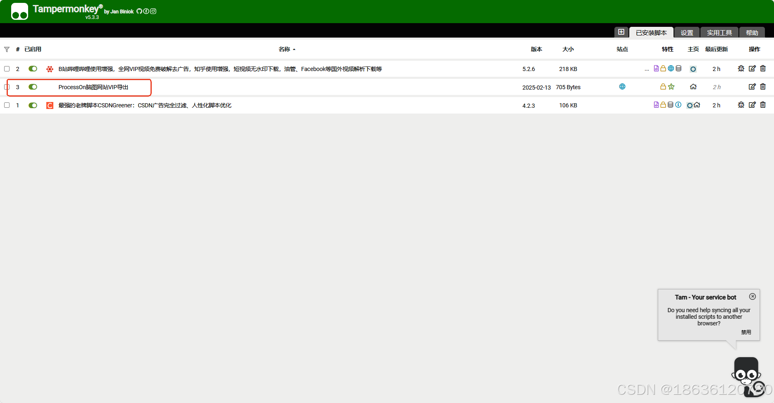Click the new script plus tab
This screenshot has width=774, height=403.
coord(621,32)
